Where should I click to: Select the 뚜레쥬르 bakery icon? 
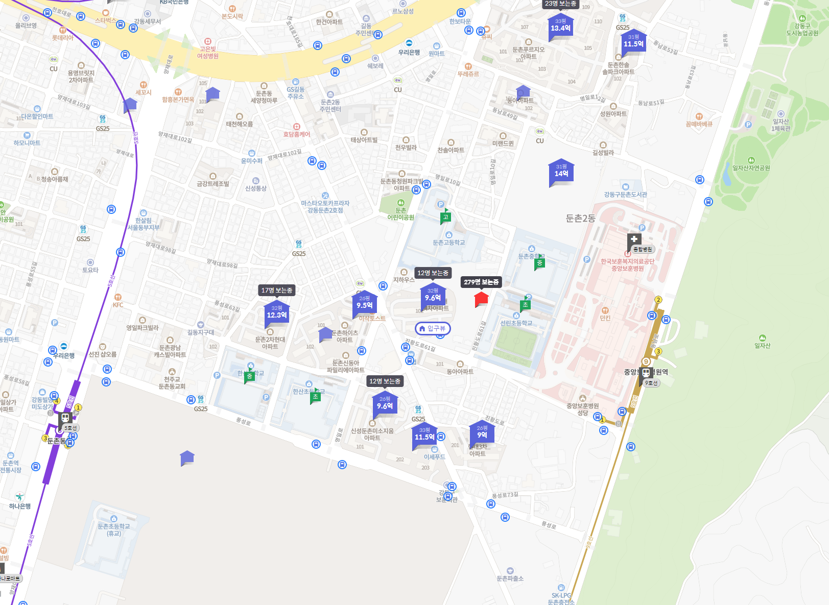click(x=468, y=66)
